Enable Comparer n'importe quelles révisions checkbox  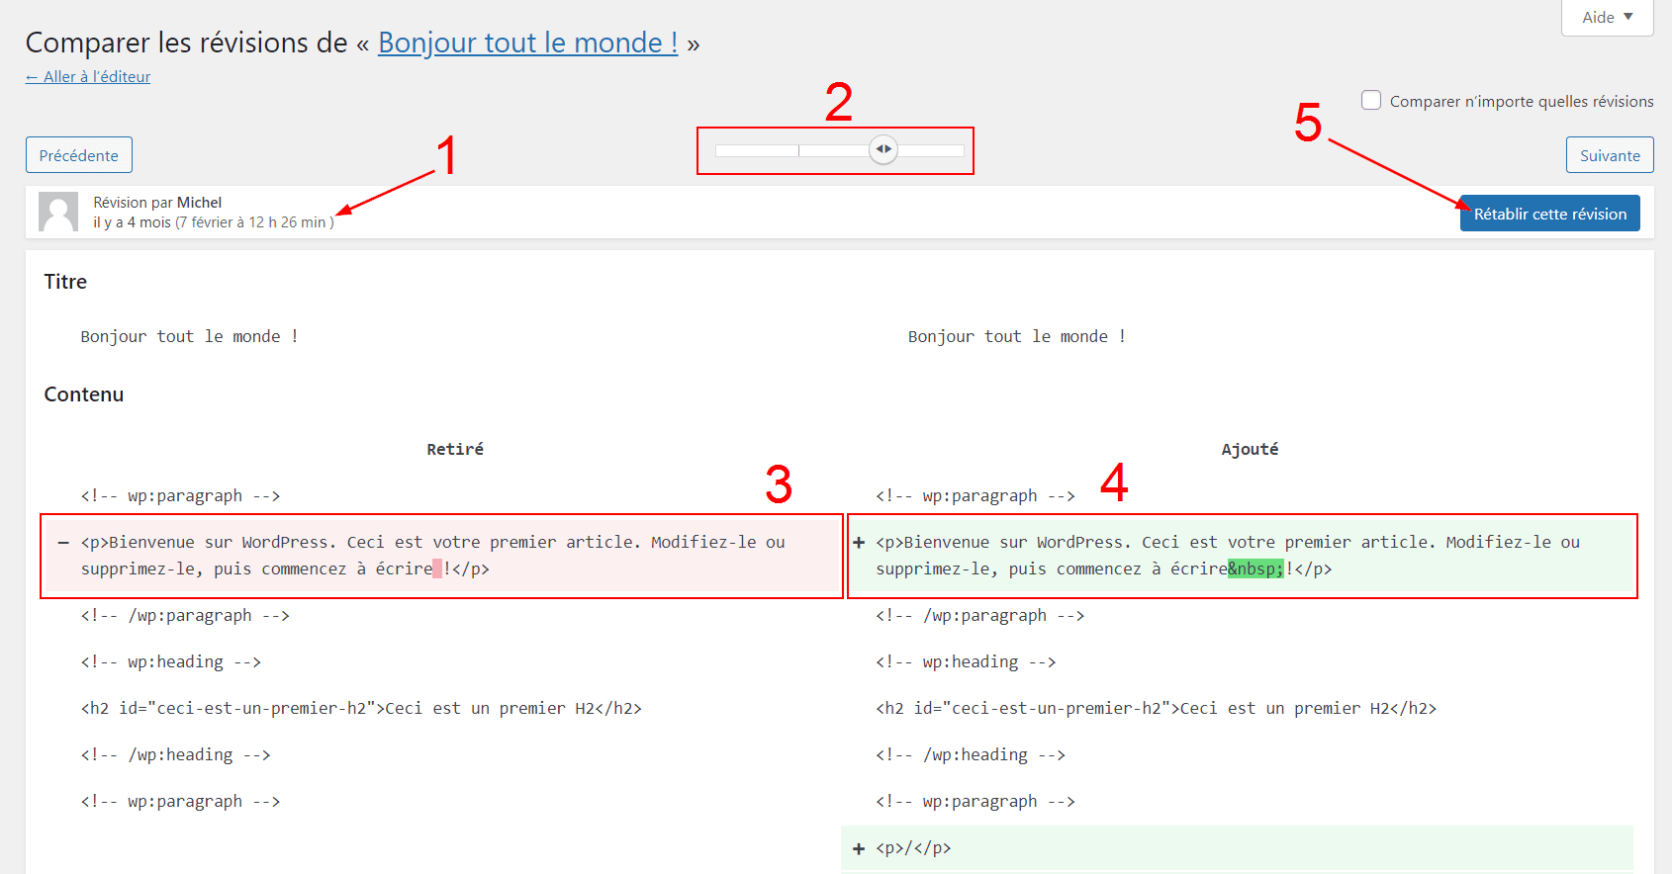pyautogui.click(x=1371, y=101)
